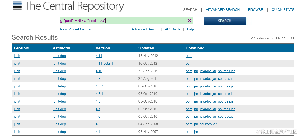Click the page 1 pagination indicator
This screenshot has height=136, width=299.
[x=254, y=38]
